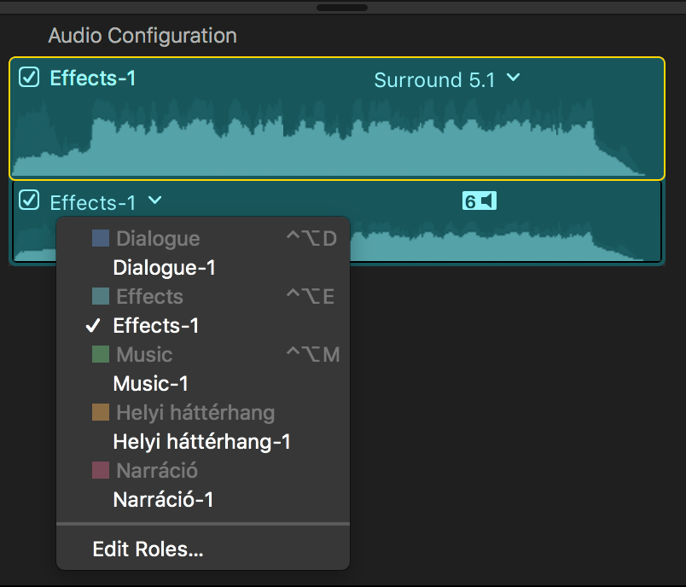This screenshot has width=686, height=587.
Task: Click the 6-channel speaker icon
Action: (x=479, y=201)
